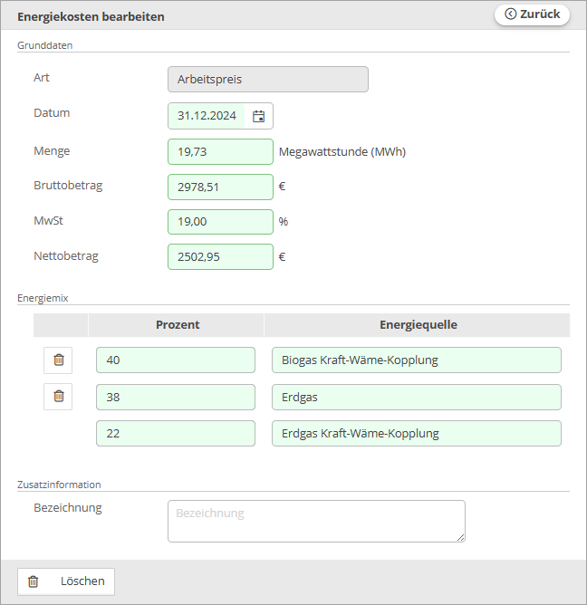Delete the Biogas Kraft-Wäme-Kopplung row
587x605 pixels.
click(59, 360)
